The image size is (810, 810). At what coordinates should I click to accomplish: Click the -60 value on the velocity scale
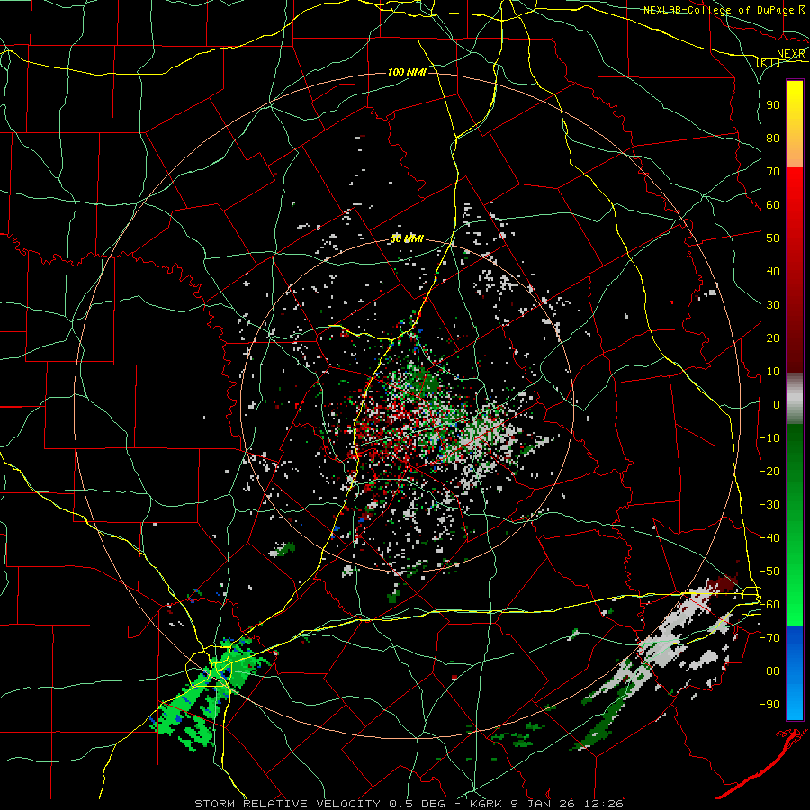click(x=769, y=605)
